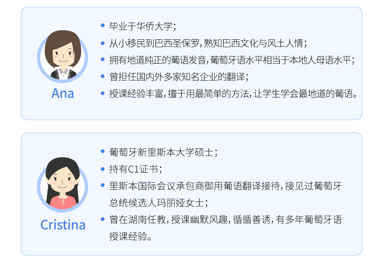Image resolution: width=382 pixels, height=261 pixels.
Task: Click the line 曾担任国内外多家知名企业的翻译
Action: [x=179, y=77]
